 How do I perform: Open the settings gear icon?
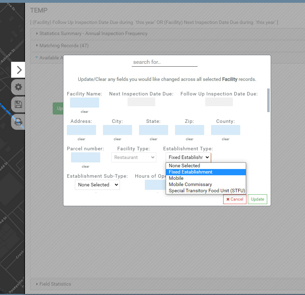click(18, 87)
